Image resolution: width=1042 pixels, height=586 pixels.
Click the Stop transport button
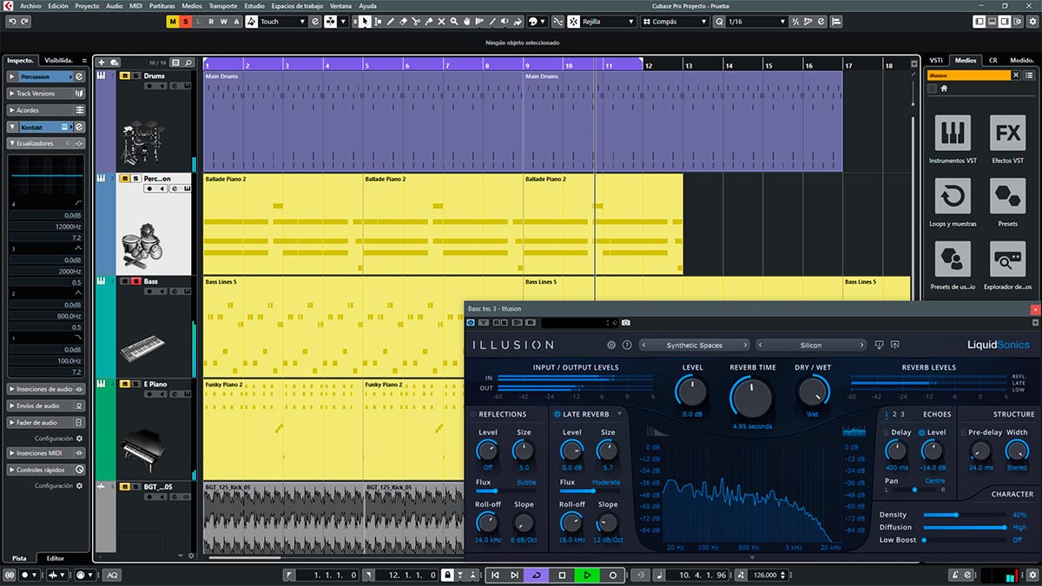563,575
